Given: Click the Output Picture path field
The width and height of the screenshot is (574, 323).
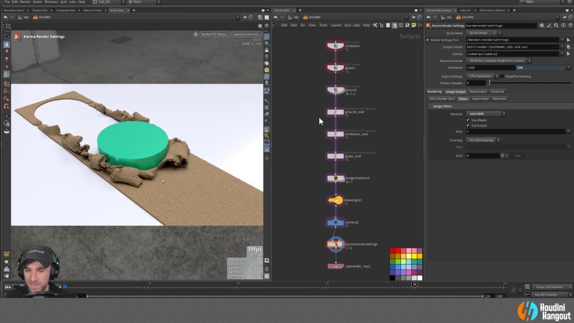Looking at the screenshot, I should (513, 47).
